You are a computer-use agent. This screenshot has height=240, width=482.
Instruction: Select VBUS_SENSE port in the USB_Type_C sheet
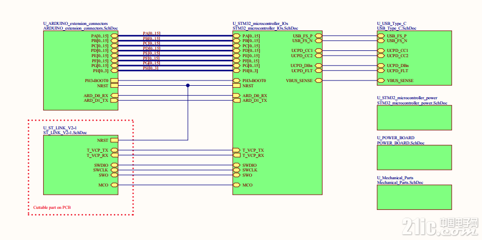(381, 81)
